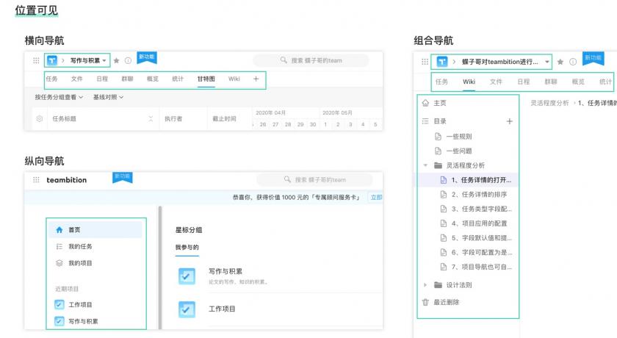Viewport: 617px width, 338px height.
Task: Switch to 概览 tab in horizontal navigation panel
Action: click(152, 79)
